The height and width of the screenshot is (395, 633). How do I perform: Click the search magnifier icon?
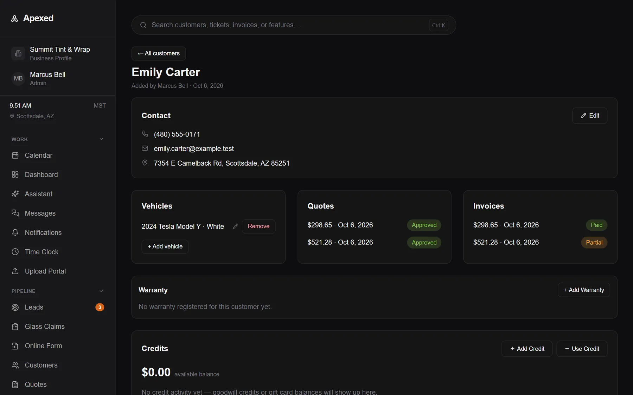(143, 25)
